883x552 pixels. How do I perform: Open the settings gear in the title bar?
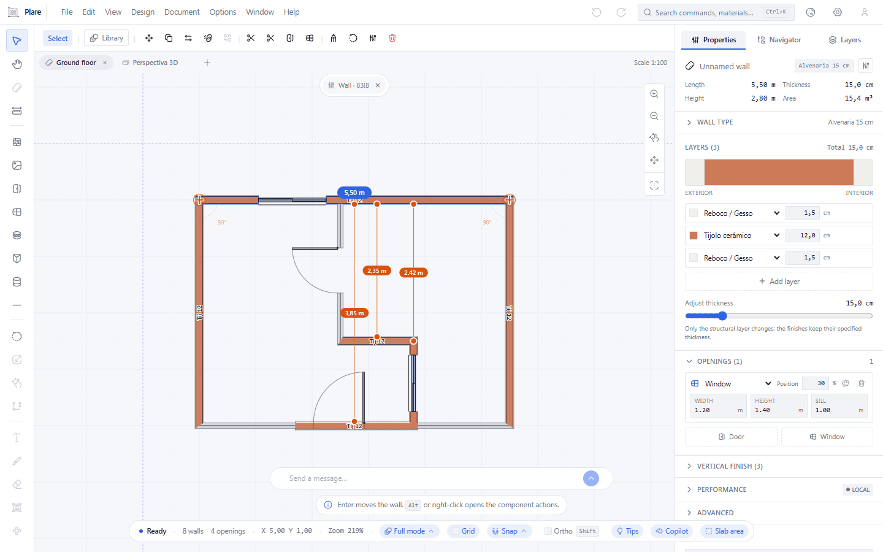point(838,12)
